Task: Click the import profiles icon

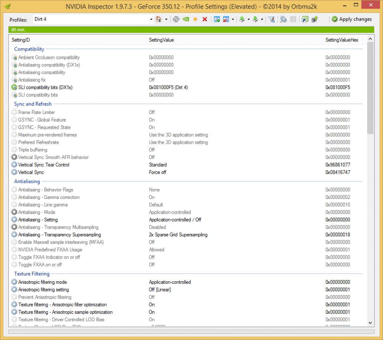Action: (x=255, y=19)
